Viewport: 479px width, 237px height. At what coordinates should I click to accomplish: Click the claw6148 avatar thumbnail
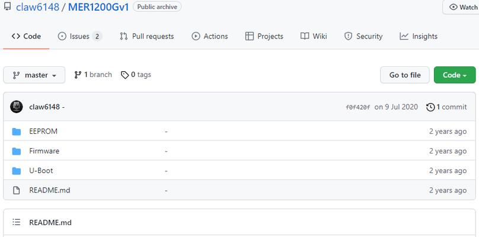click(x=17, y=107)
